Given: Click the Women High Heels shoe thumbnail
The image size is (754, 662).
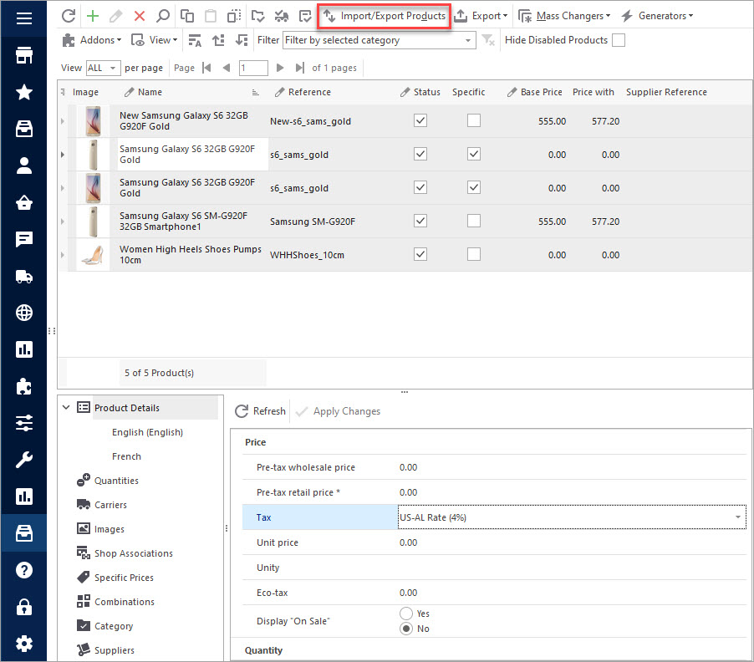Looking at the screenshot, I should pyautogui.click(x=94, y=255).
